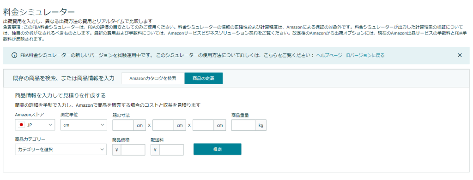Focus the second box dimension input field
Screen dimensions: 473x180
[x=163, y=125]
